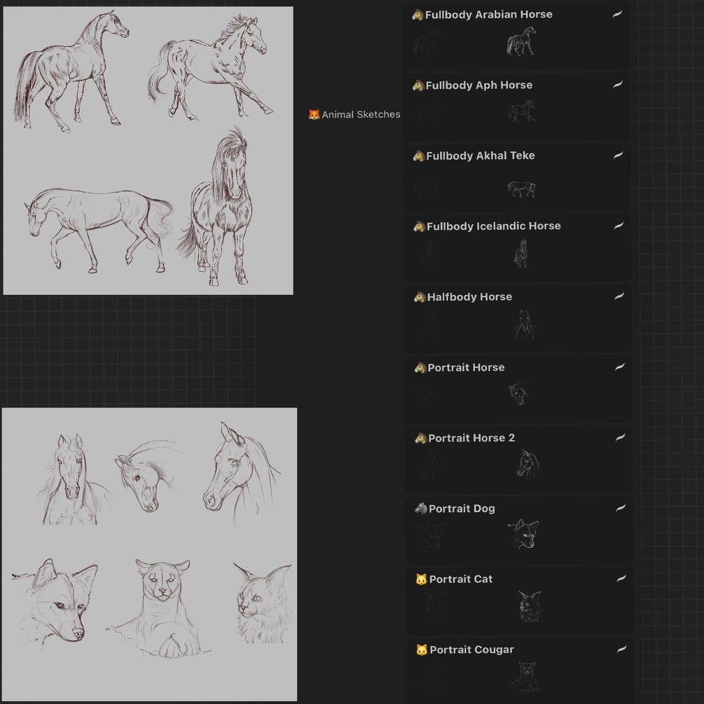Select the Fullbody Aph Horse brush
This screenshot has width=704, height=704.
tap(516, 106)
